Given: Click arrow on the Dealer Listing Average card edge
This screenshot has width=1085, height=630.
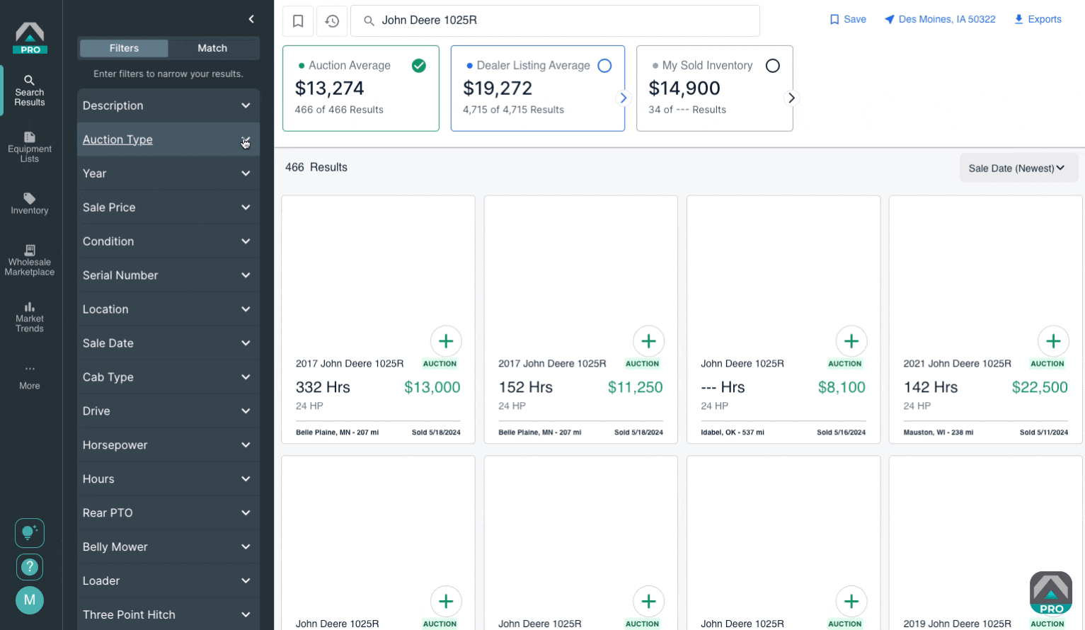Looking at the screenshot, I should click(624, 98).
